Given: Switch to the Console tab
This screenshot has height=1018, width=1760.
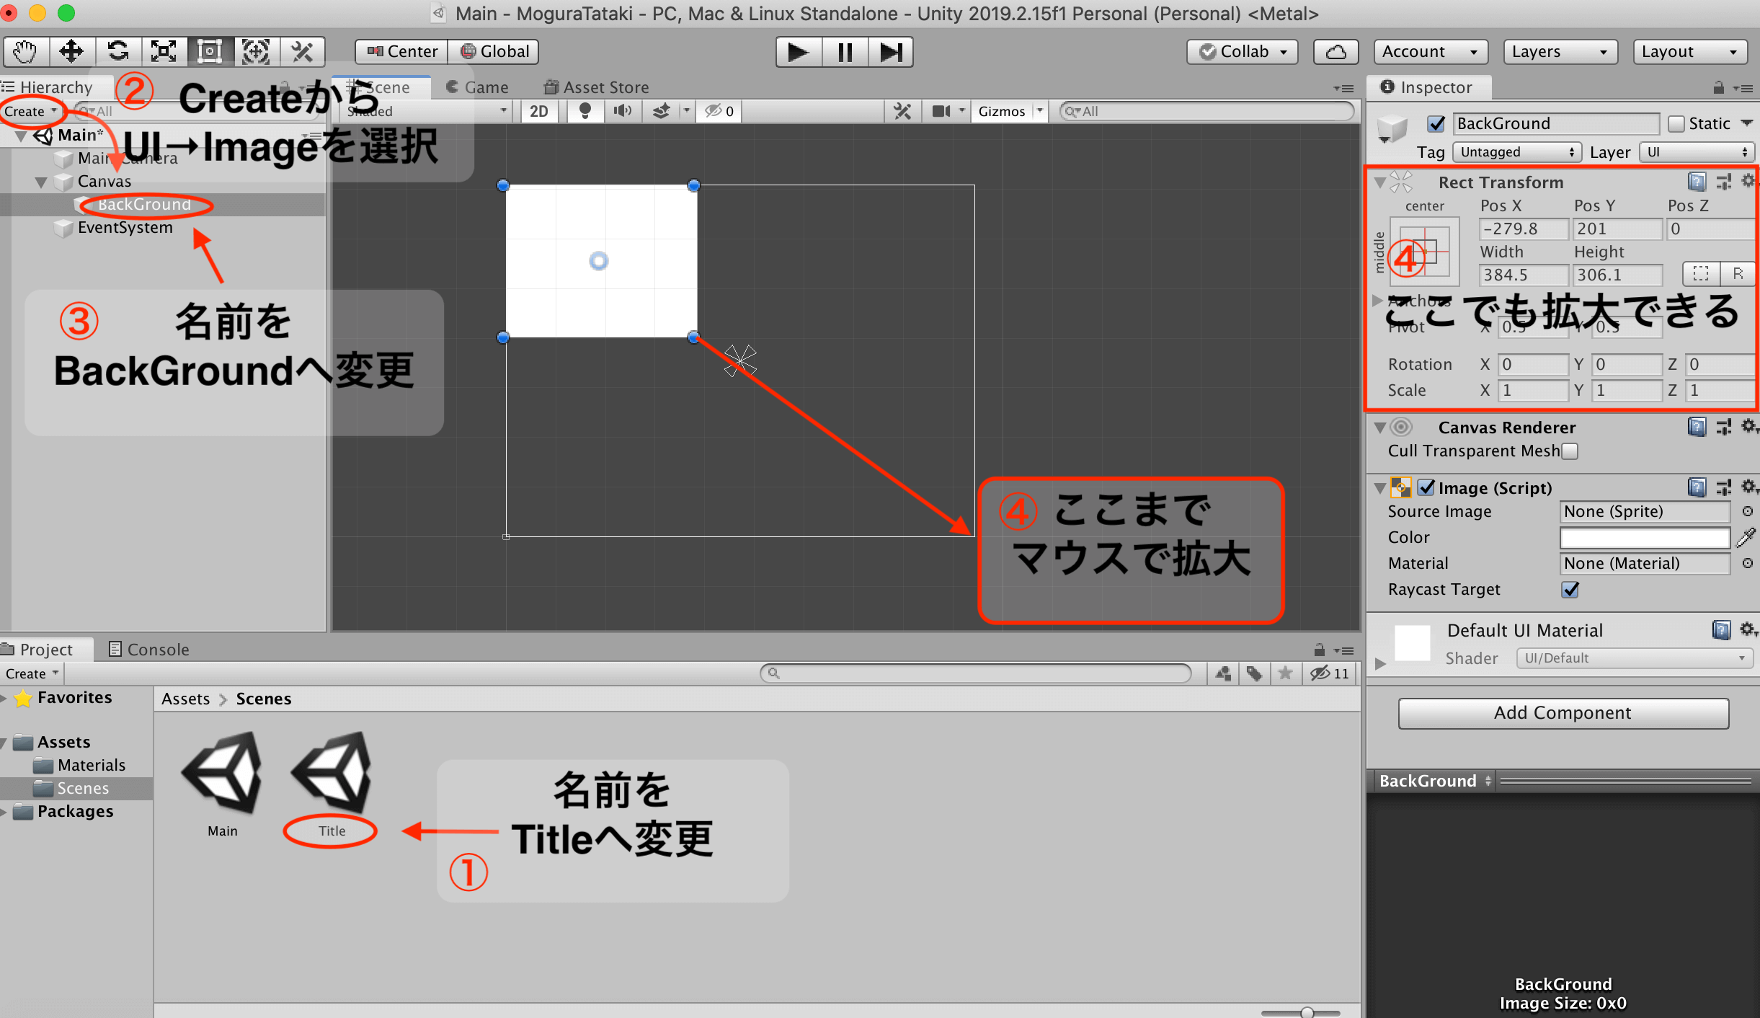Looking at the screenshot, I should [x=148, y=650].
